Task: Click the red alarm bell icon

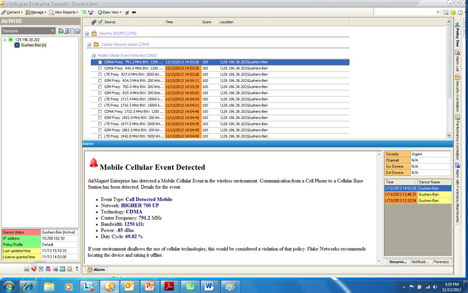Action: tap(93, 163)
